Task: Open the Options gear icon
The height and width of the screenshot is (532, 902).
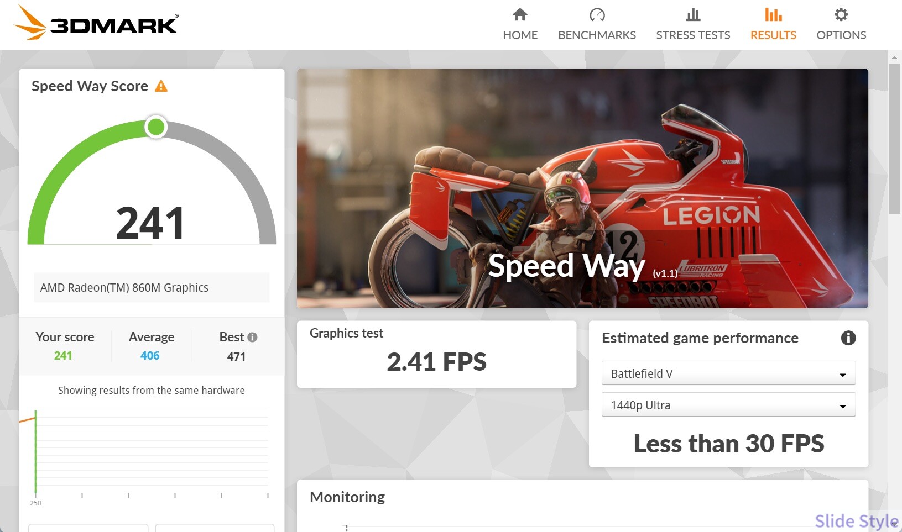Action: (841, 14)
